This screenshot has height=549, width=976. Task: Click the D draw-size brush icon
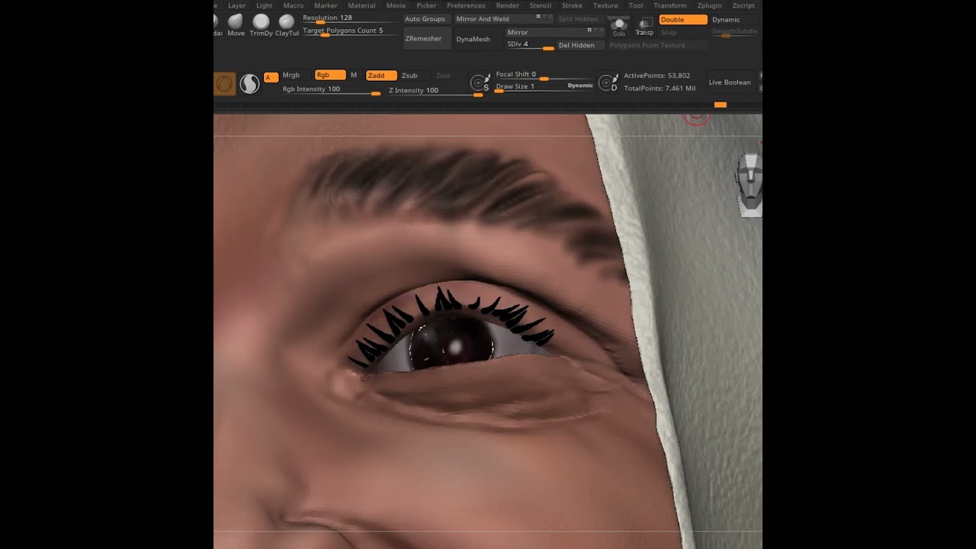608,82
